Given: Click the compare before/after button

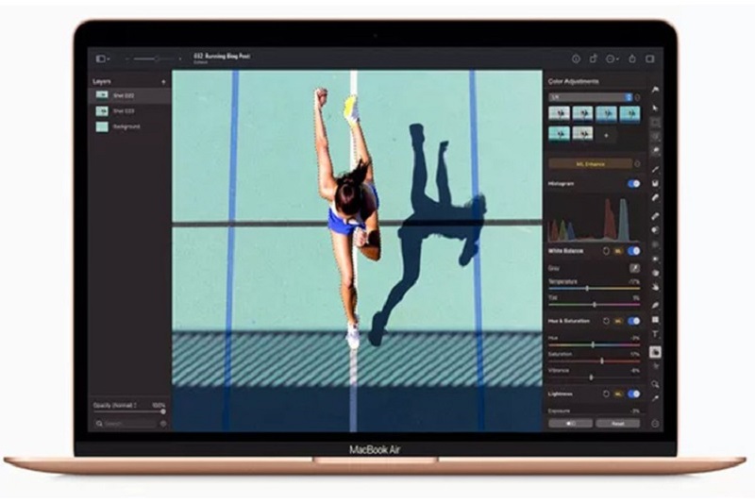Looking at the screenshot, I should point(571,424).
